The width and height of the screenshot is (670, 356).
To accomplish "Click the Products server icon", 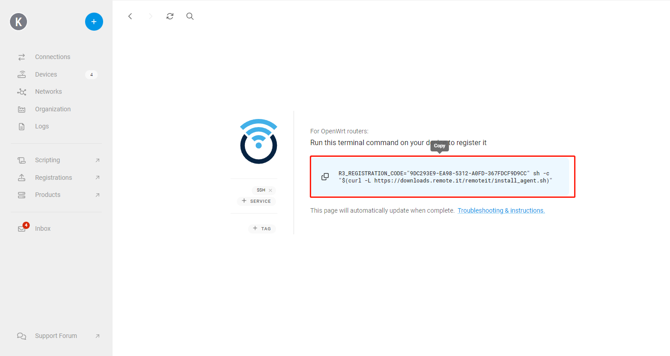I will pos(22,195).
